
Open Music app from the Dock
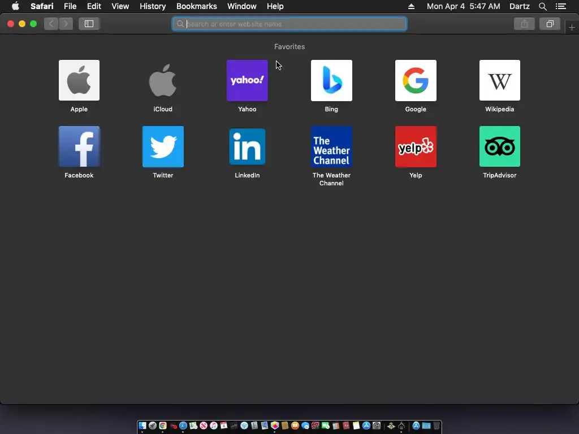[x=213, y=426]
